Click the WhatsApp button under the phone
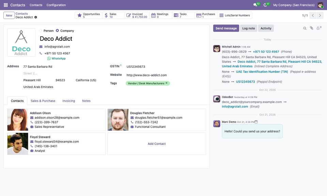The image size is (327, 196). [56, 59]
